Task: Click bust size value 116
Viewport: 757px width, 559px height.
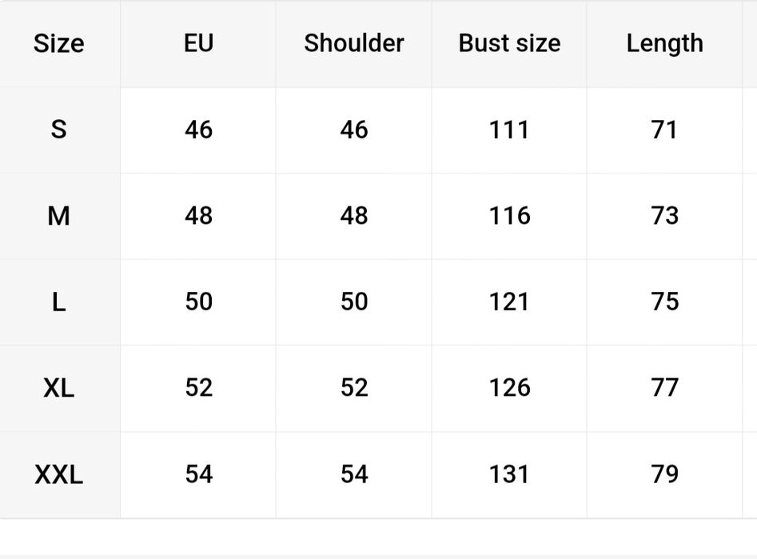Action: click(509, 216)
